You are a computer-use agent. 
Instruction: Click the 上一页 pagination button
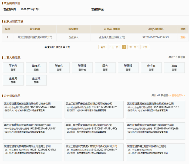tap(114, 47)
